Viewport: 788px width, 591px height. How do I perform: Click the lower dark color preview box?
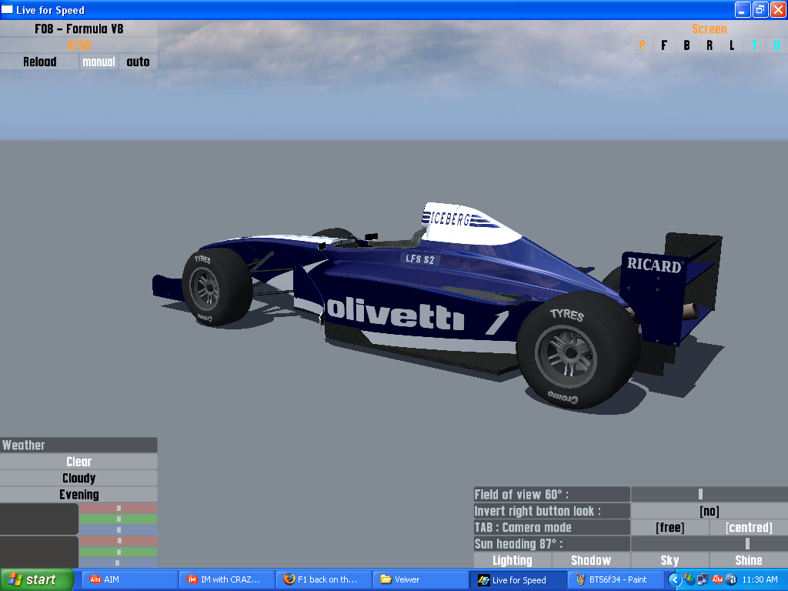point(39,552)
